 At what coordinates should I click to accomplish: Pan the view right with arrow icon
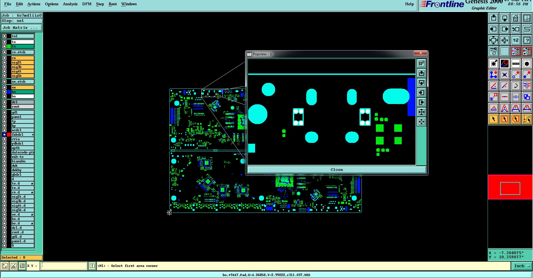pos(505,29)
